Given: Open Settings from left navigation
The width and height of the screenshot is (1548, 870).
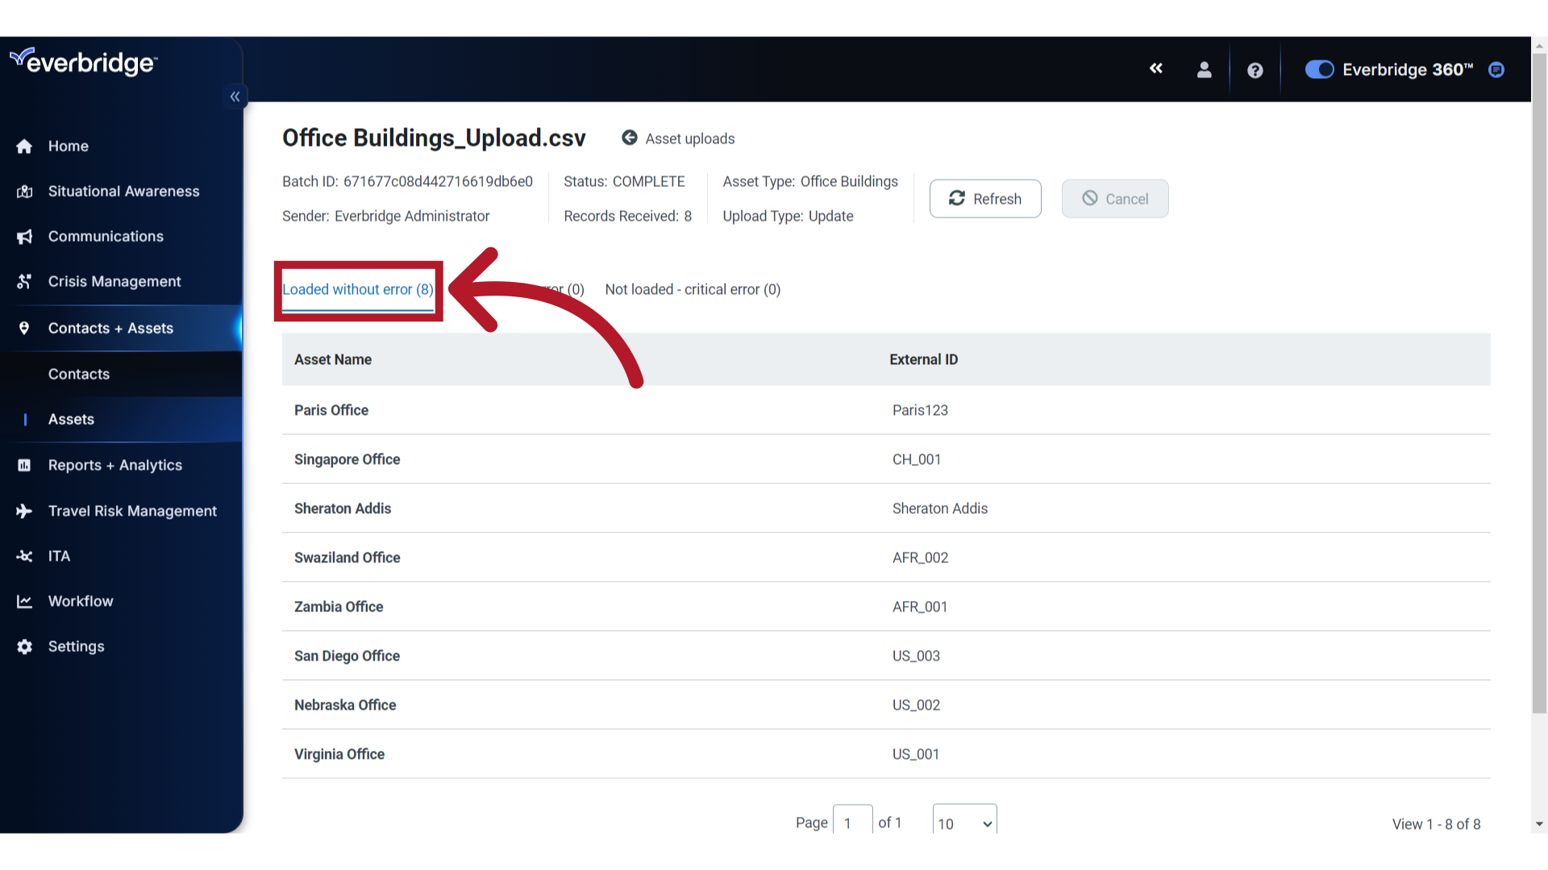Looking at the screenshot, I should coord(76,646).
